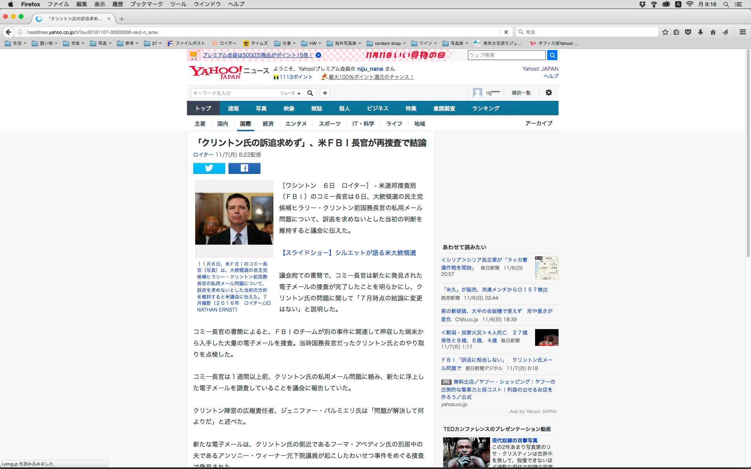
Task: Open the スライドショー article link
Action: coord(349,253)
